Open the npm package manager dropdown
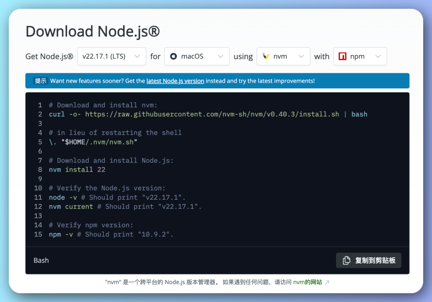 [360, 56]
